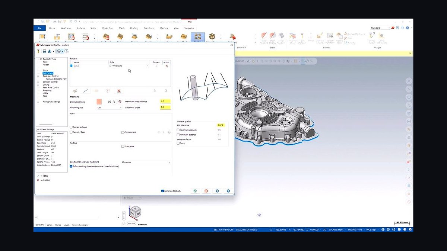
Task: Uncheck Enforce cutting direction checkbox
Action: tap(71, 166)
